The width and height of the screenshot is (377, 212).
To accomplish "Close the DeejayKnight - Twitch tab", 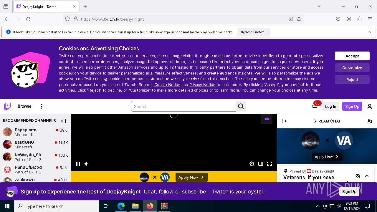I will (74, 6).
